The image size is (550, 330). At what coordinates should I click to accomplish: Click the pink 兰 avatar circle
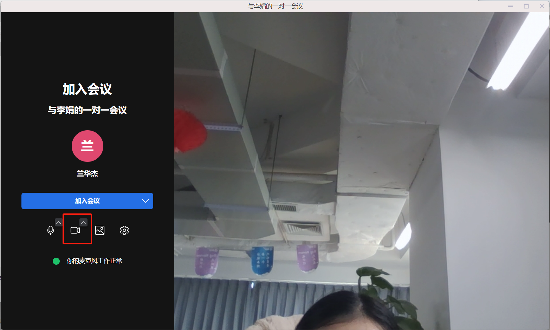[88, 146]
